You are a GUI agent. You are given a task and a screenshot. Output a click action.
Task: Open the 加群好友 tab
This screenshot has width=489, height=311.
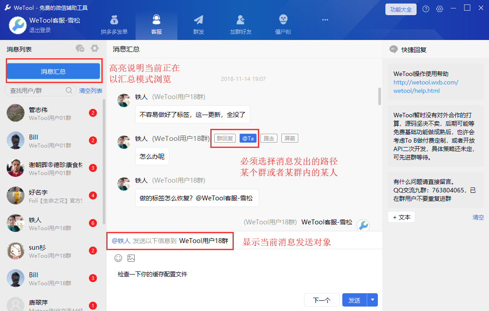coord(240,25)
